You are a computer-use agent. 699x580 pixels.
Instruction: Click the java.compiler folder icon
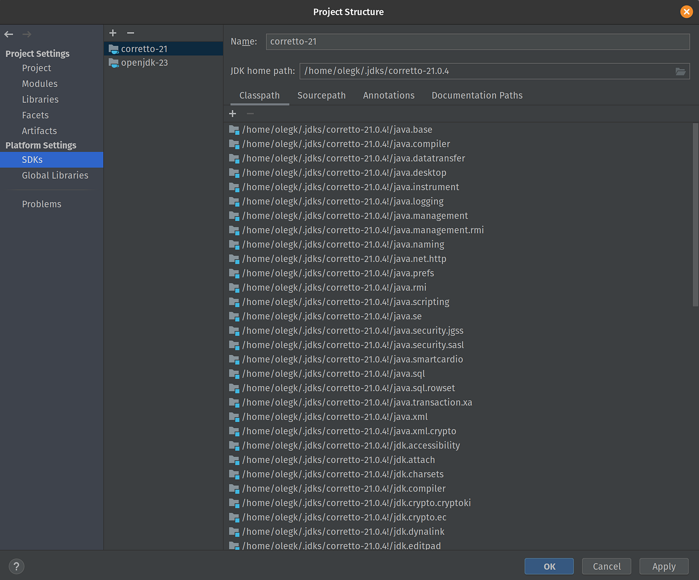click(x=234, y=144)
